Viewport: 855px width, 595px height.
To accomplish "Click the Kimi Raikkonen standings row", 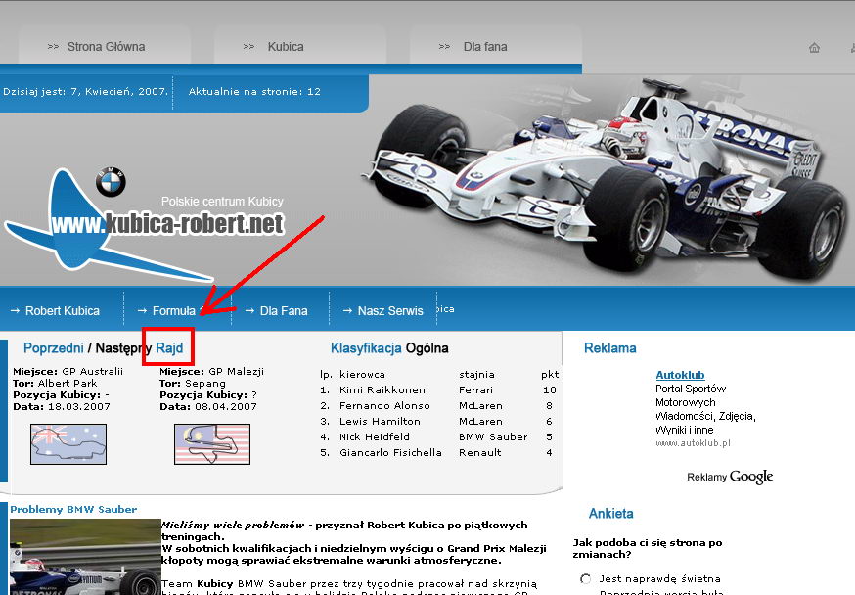I will pos(438,389).
